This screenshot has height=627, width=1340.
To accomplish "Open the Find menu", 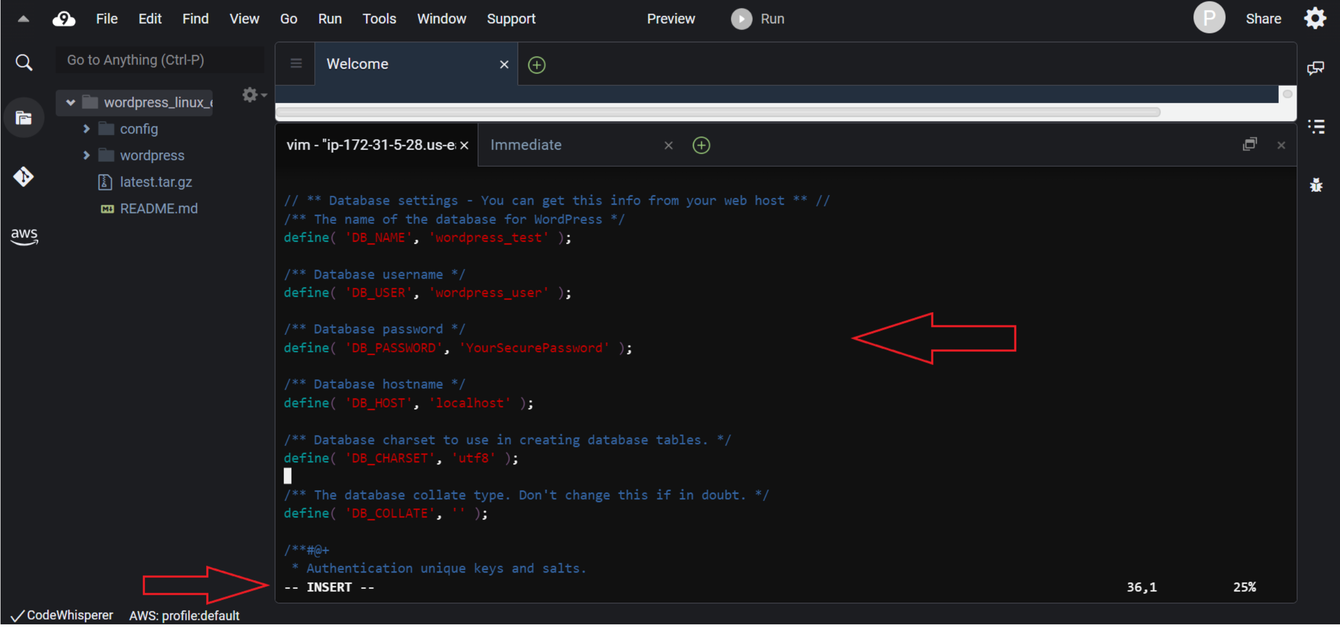I will [195, 19].
